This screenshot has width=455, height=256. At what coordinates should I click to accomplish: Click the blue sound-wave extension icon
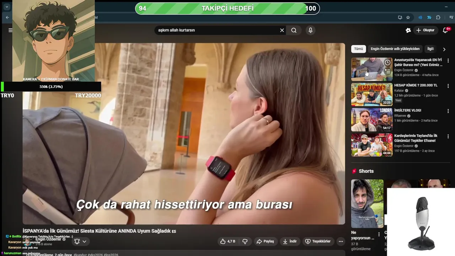click(420, 17)
